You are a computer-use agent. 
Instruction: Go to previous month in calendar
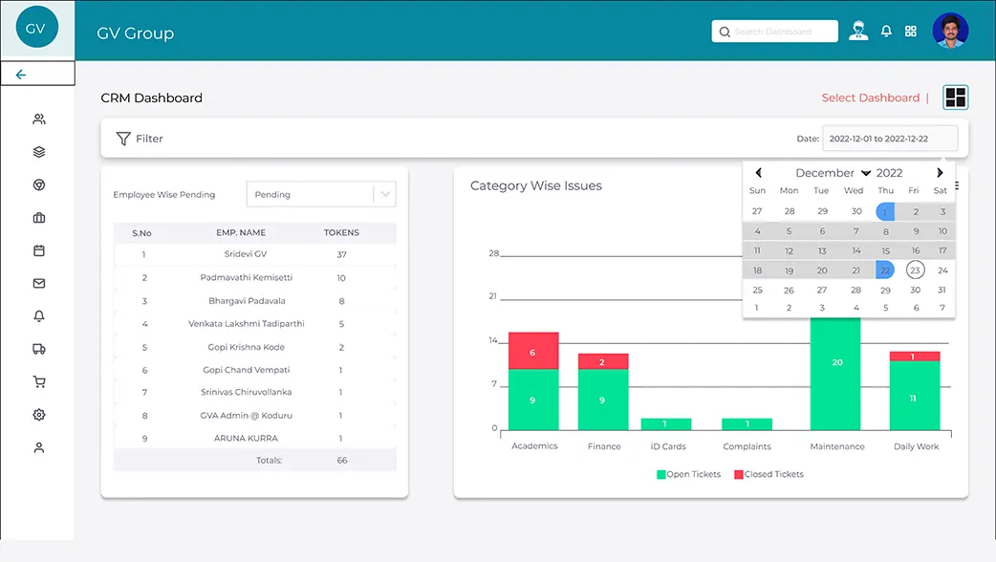coord(758,173)
